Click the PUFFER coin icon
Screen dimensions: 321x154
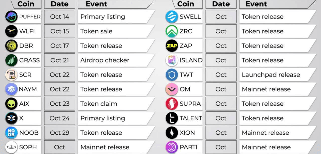11,17
